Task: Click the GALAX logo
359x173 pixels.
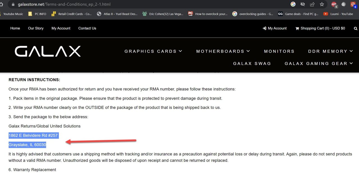Action: coord(48,52)
